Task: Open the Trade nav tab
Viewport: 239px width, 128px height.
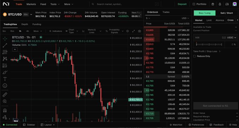Action: click(x=19, y=4)
